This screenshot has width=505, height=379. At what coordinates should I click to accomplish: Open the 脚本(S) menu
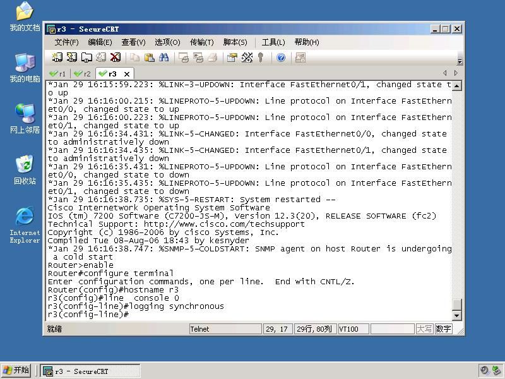click(235, 42)
